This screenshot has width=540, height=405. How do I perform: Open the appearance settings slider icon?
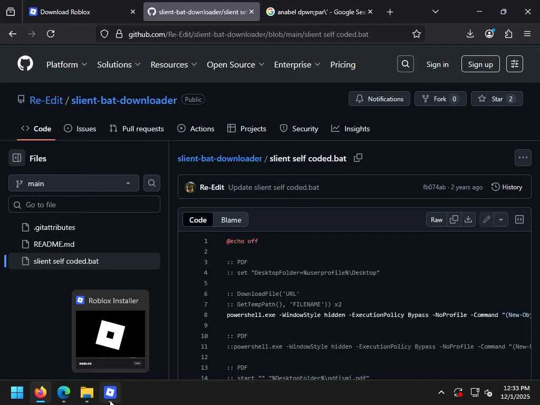point(515,64)
